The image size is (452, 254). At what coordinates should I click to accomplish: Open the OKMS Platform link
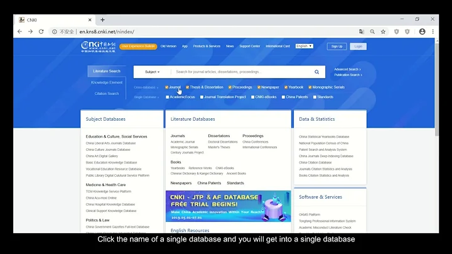(x=309, y=214)
